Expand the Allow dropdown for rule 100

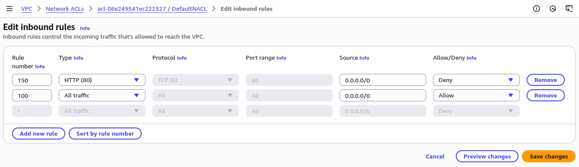tap(476, 95)
